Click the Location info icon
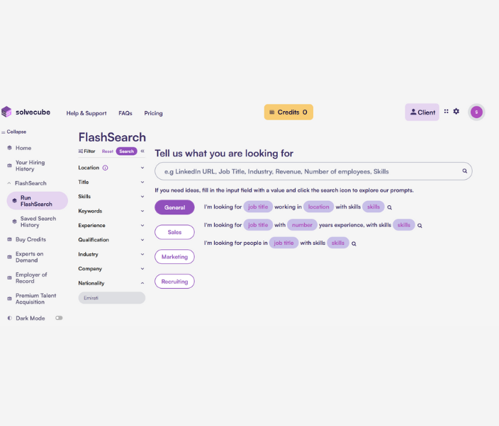The width and height of the screenshot is (499, 426). click(105, 168)
